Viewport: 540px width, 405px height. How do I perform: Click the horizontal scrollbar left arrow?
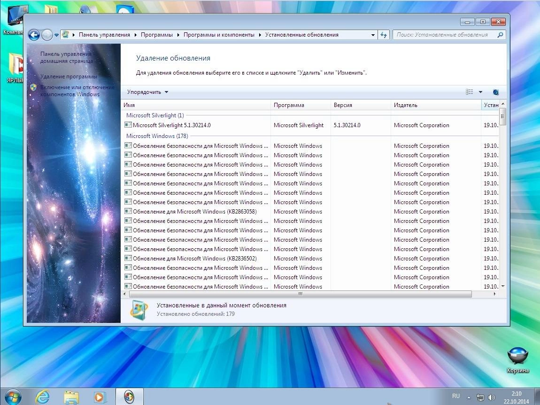(x=124, y=294)
